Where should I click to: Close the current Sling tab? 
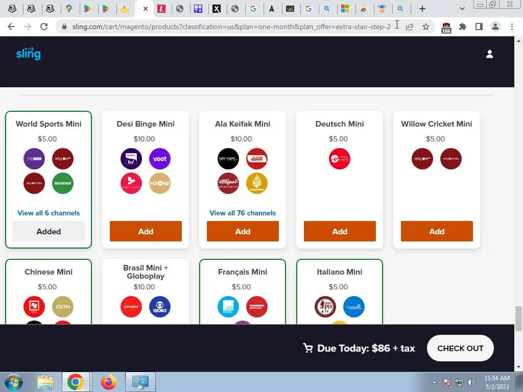(x=146, y=9)
